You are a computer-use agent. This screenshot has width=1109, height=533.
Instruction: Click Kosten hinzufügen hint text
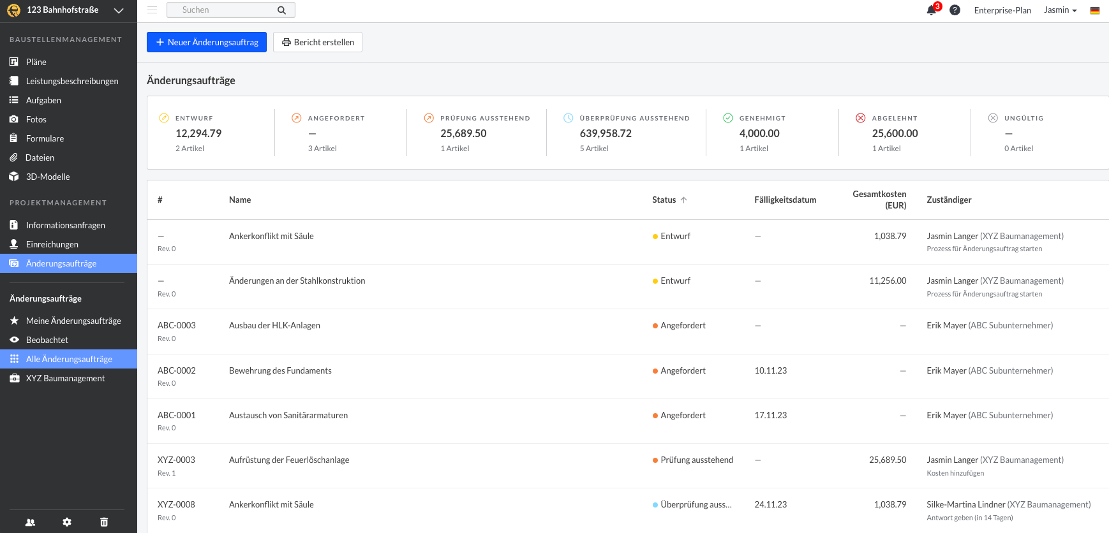(x=955, y=473)
